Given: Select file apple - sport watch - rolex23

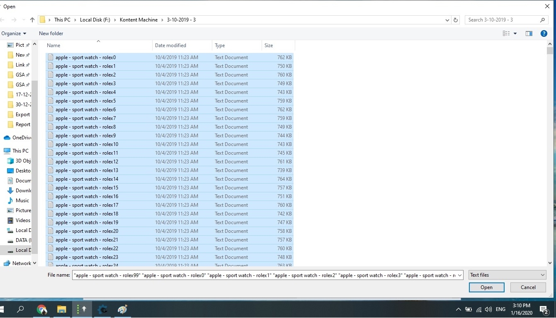Looking at the screenshot, I should (x=170, y=257).
